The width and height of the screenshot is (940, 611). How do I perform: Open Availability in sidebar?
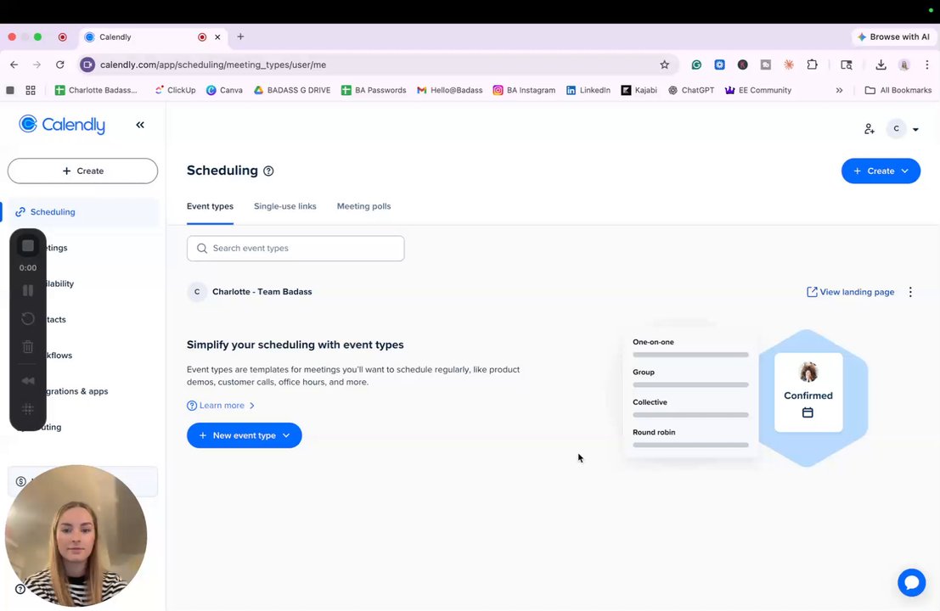tap(60, 283)
